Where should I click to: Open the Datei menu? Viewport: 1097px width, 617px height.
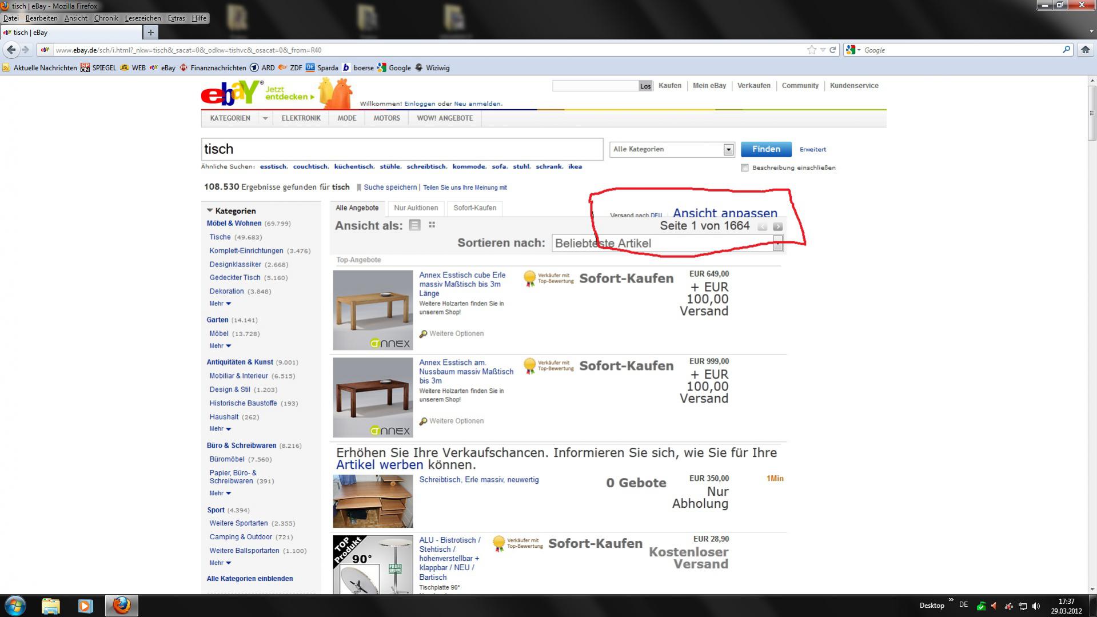11,18
